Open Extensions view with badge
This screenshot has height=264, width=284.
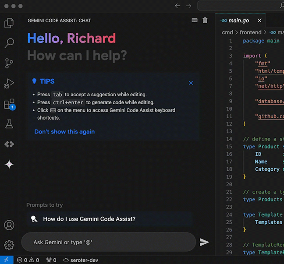(x=9, y=104)
